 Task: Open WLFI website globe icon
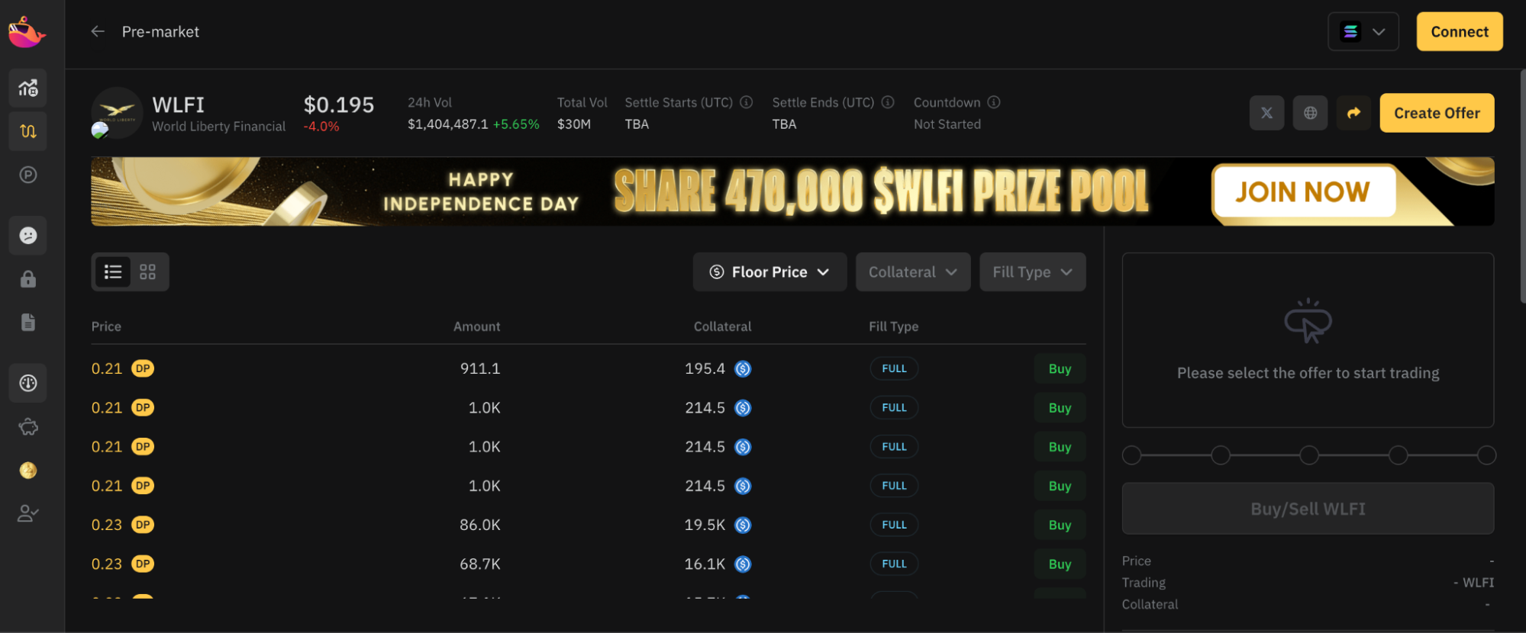point(1310,113)
